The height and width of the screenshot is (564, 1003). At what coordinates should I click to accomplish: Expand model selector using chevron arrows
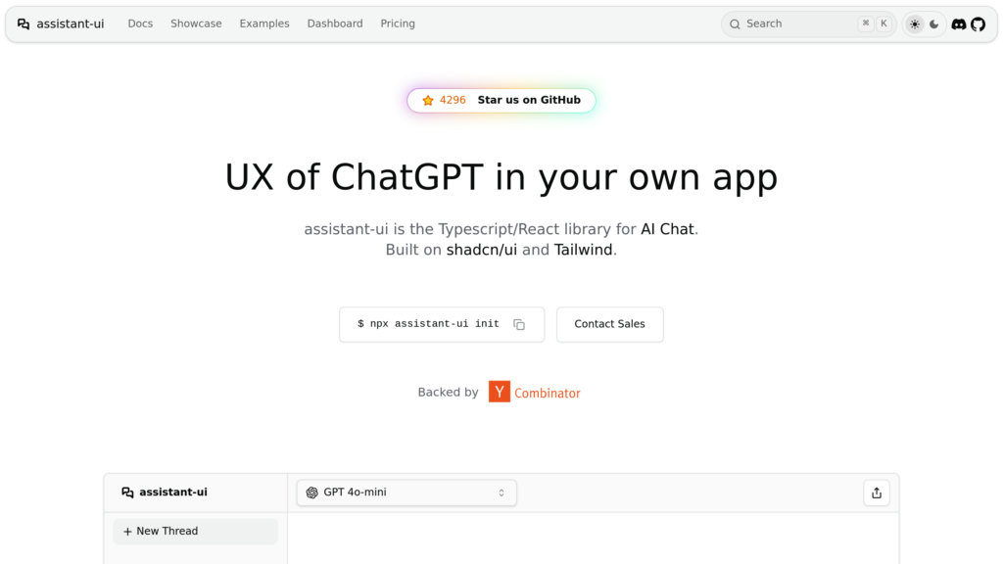click(501, 493)
